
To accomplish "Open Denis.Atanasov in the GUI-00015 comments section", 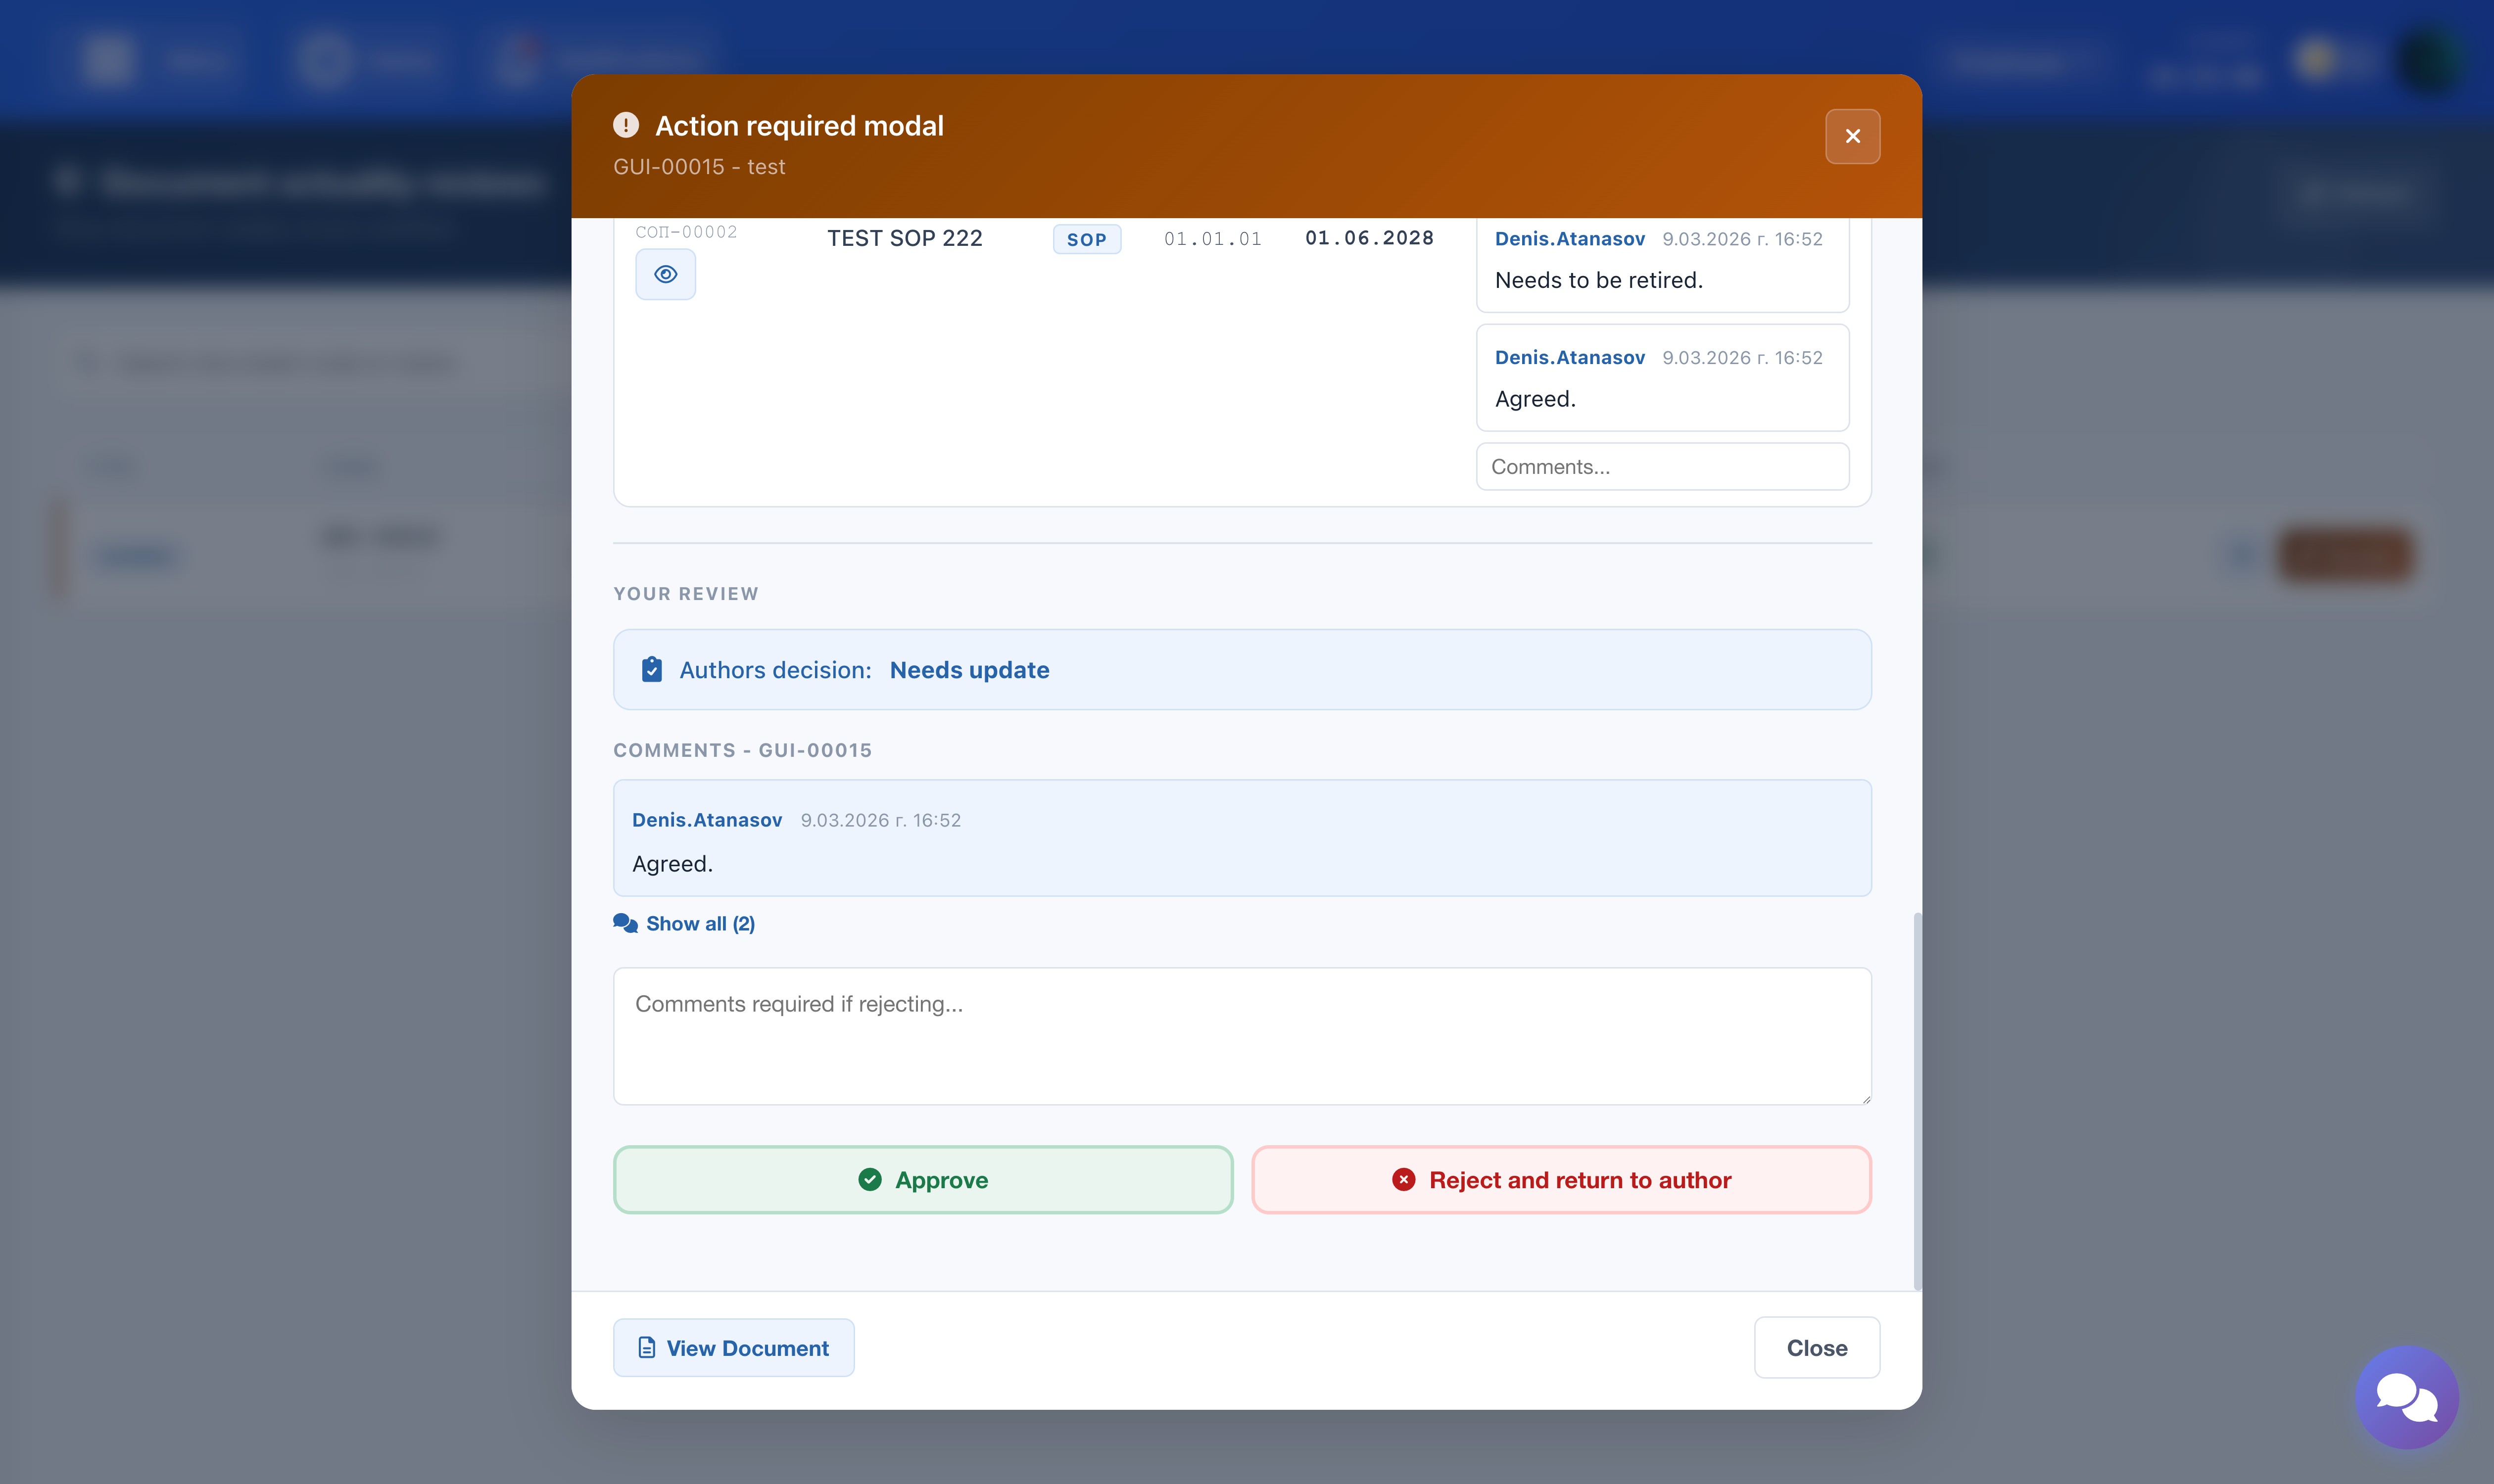I will (x=706, y=820).
